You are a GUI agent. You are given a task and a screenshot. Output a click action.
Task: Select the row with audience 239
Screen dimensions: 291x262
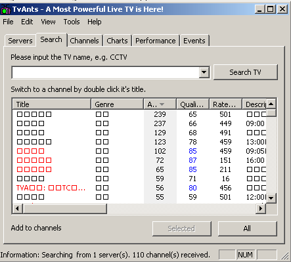(x=139, y=114)
